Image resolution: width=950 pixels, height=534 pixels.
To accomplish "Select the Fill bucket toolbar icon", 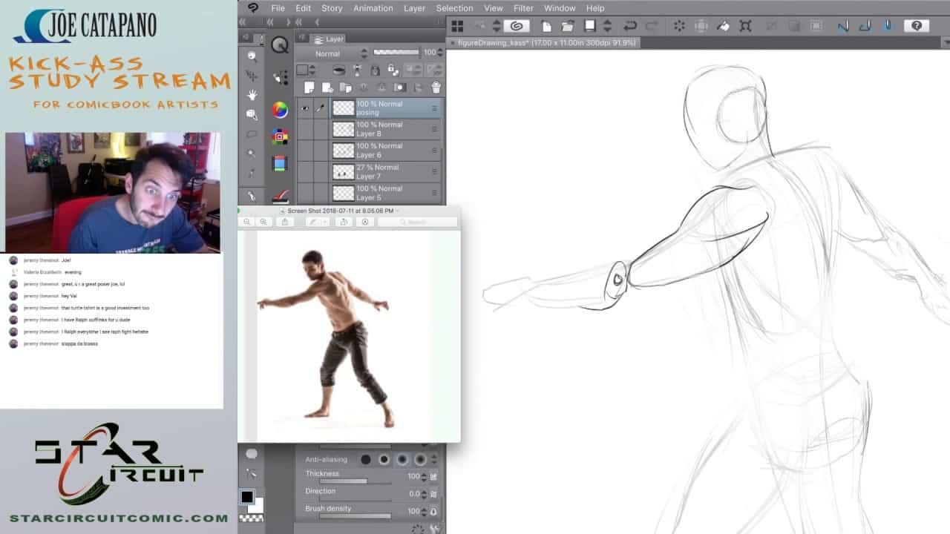I will tap(723, 26).
